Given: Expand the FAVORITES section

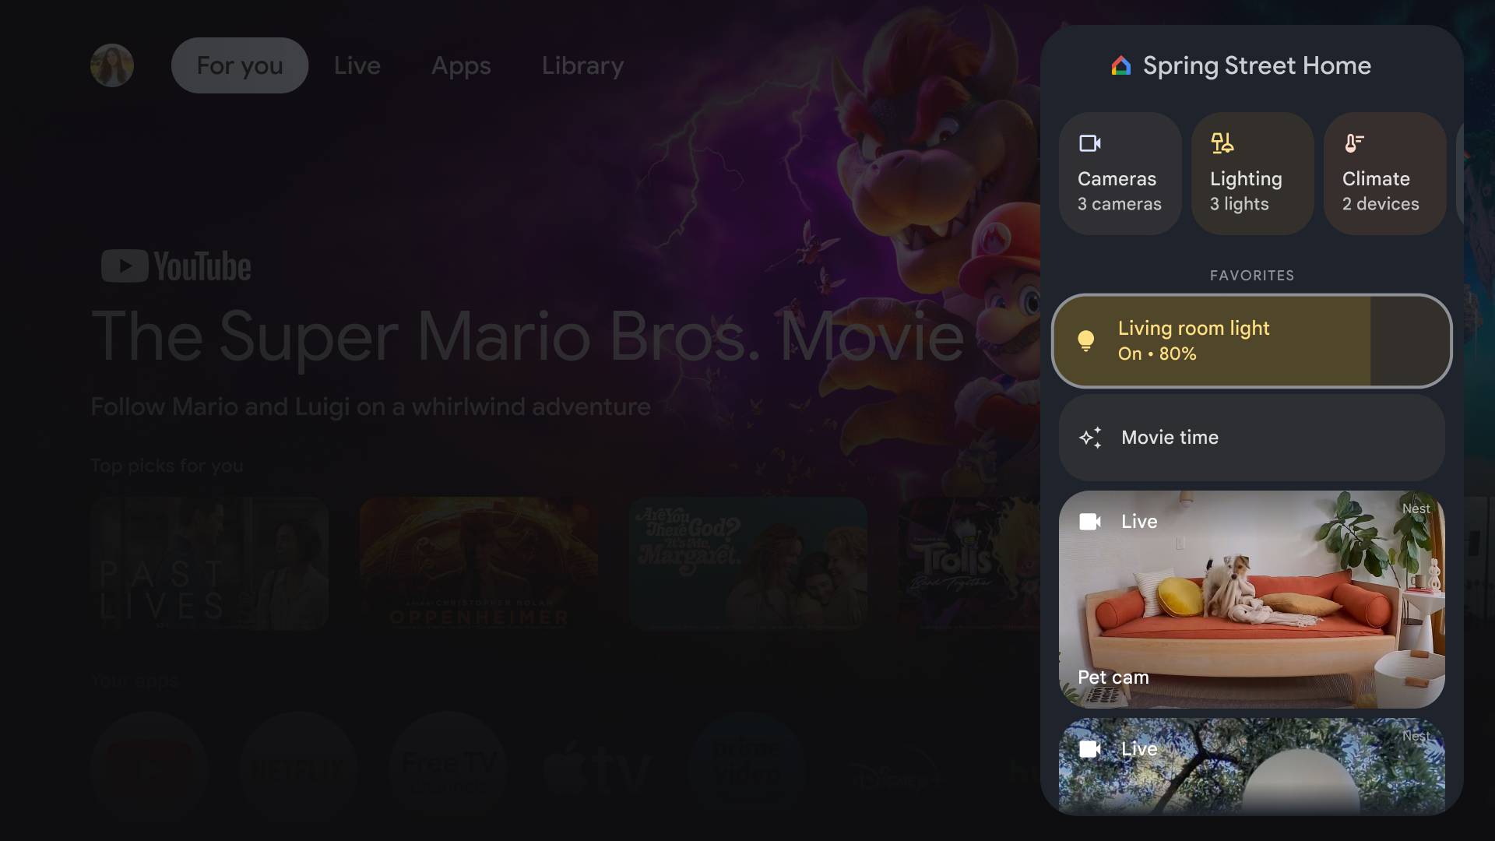Looking at the screenshot, I should [1251, 274].
